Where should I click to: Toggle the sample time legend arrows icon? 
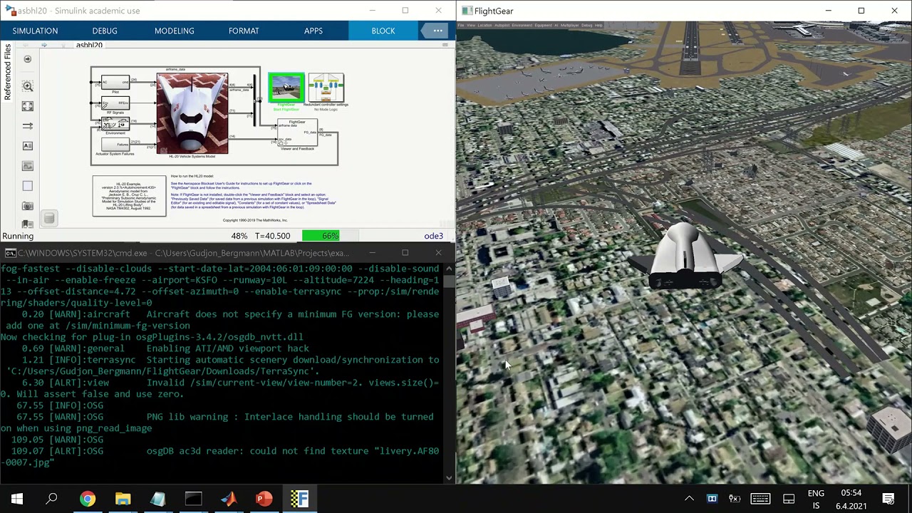[x=28, y=126]
